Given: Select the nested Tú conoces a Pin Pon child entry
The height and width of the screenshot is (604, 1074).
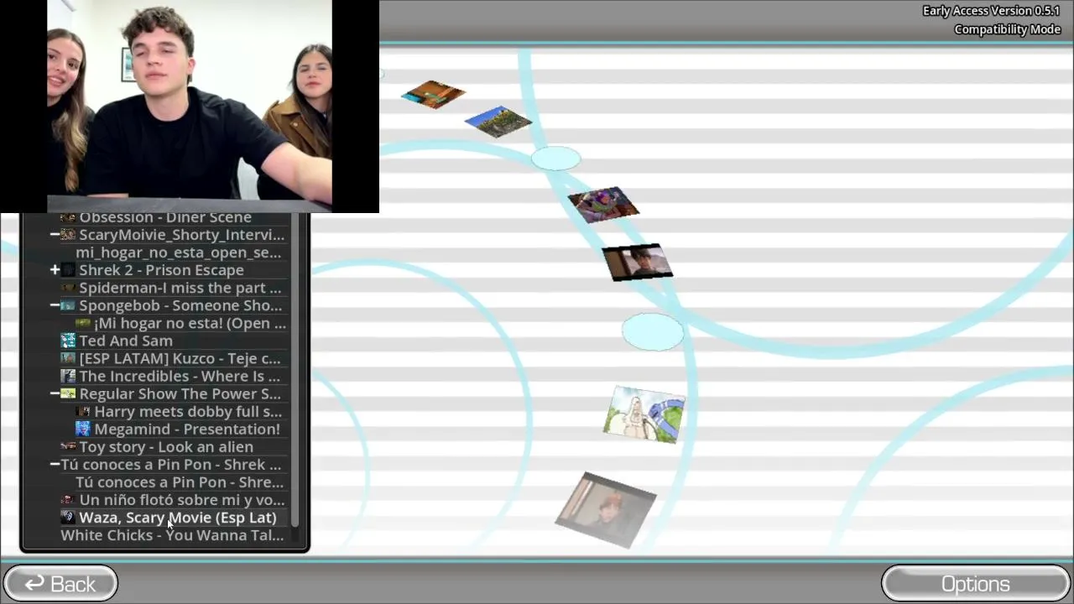Looking at the screenshot, I should tap(180, 482).
